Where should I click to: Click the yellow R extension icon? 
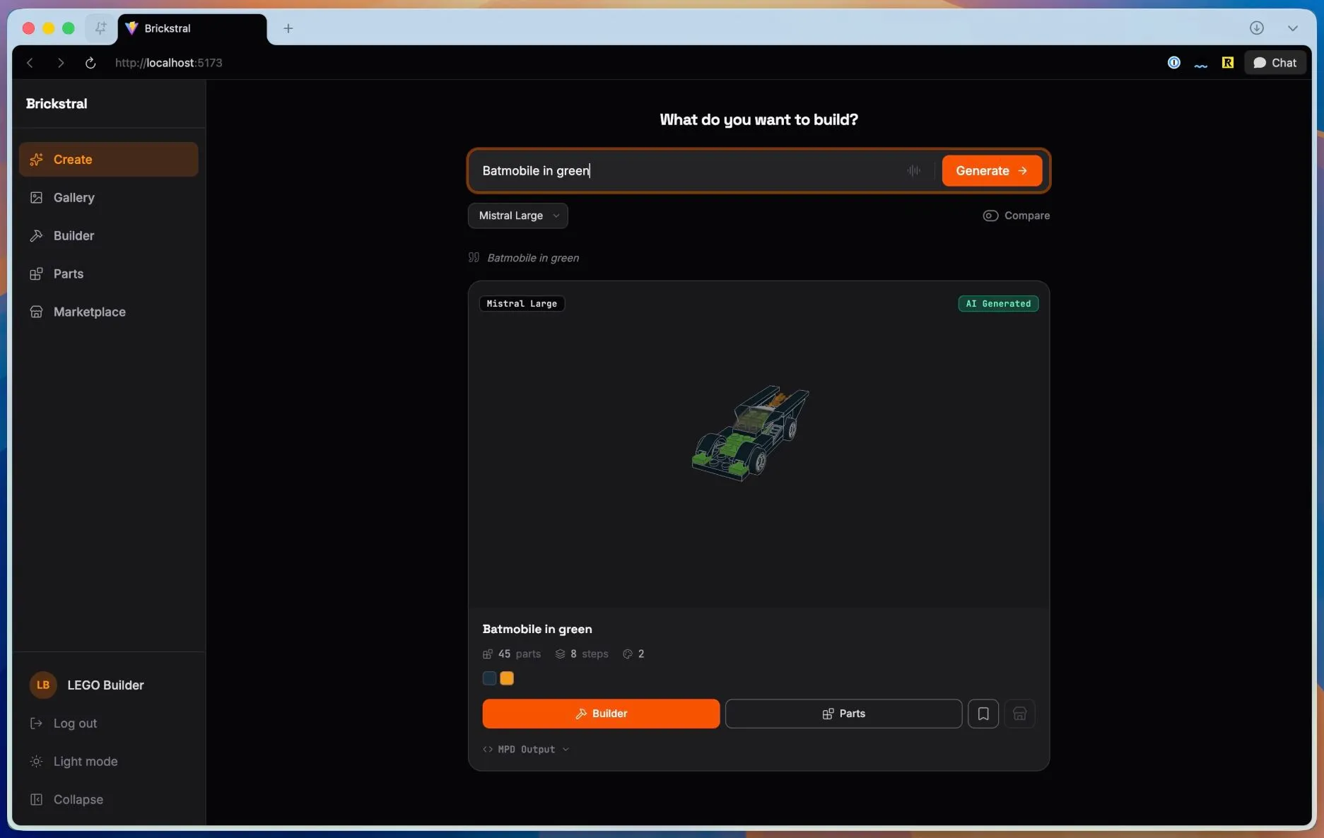tap(1227, 63)
